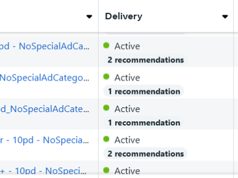Click green status dot in "r - 10pd - NoSpecia..." row
The image size is (238, 178).
click(x=106, y=139)
